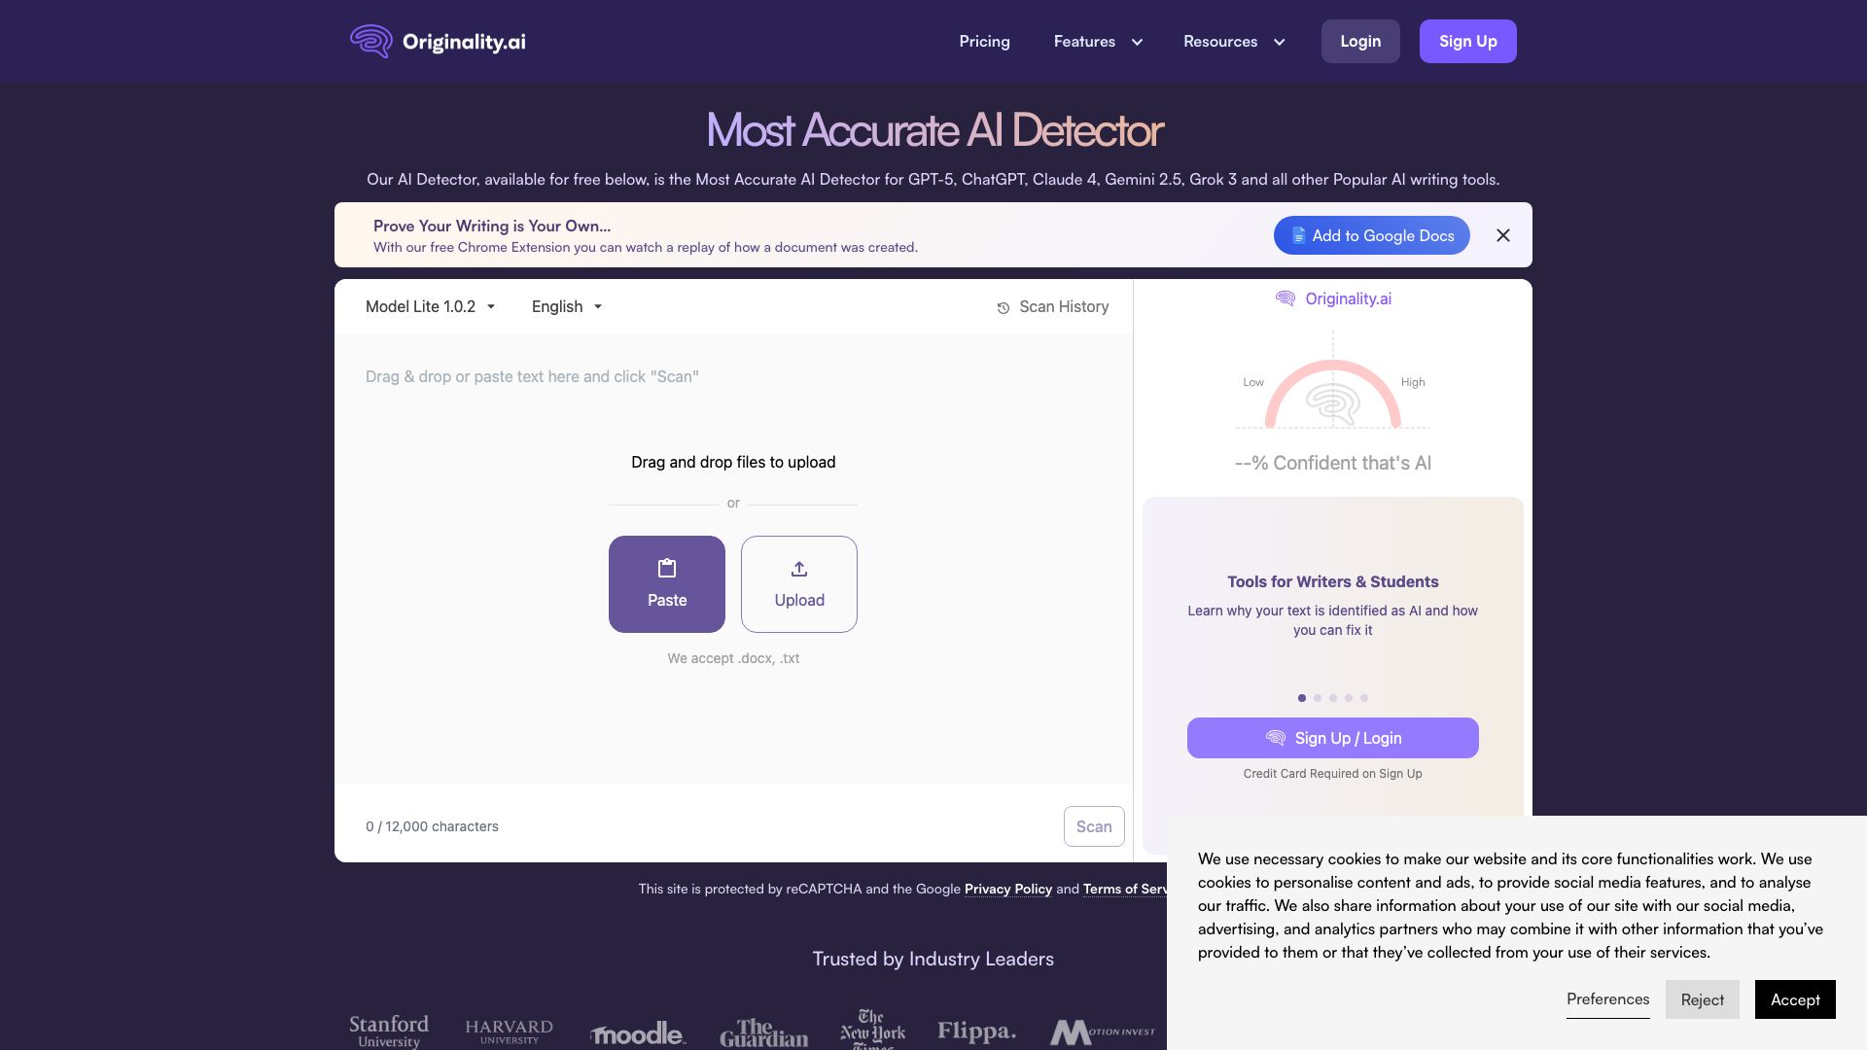The width and height of the screenshot is (1867, 1050).
Task: Open the Model Lite 1.0.2 selector
Action: (x=430, y=306)
